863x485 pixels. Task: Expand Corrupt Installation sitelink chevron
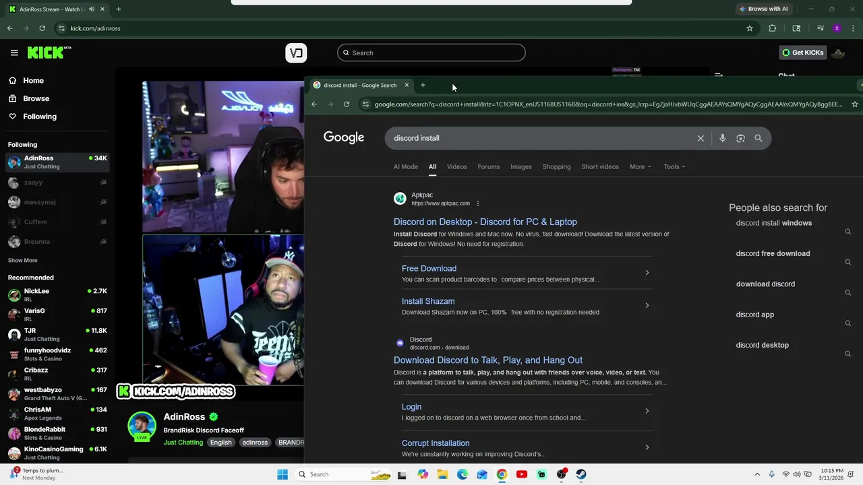647,447
